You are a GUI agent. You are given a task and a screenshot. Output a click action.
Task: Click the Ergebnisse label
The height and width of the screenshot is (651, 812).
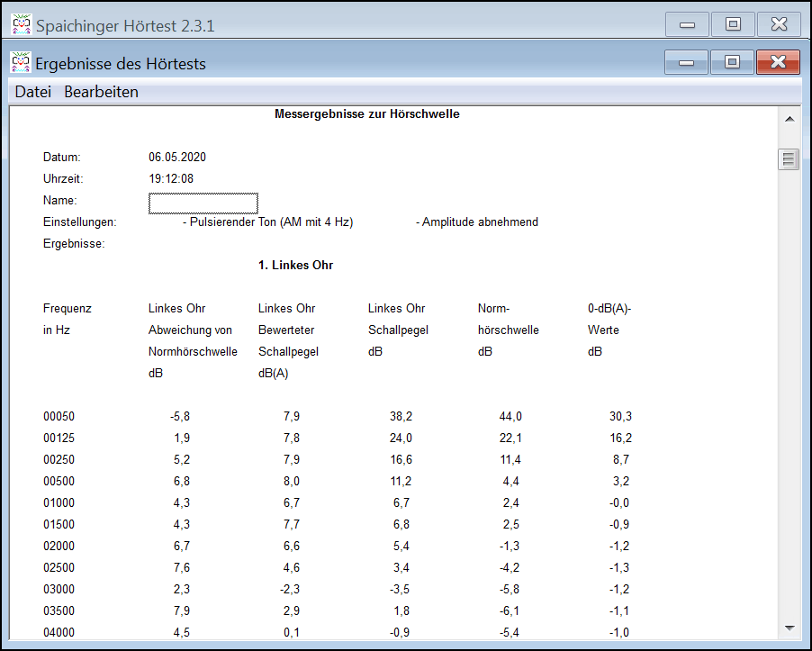coord(74,243)
